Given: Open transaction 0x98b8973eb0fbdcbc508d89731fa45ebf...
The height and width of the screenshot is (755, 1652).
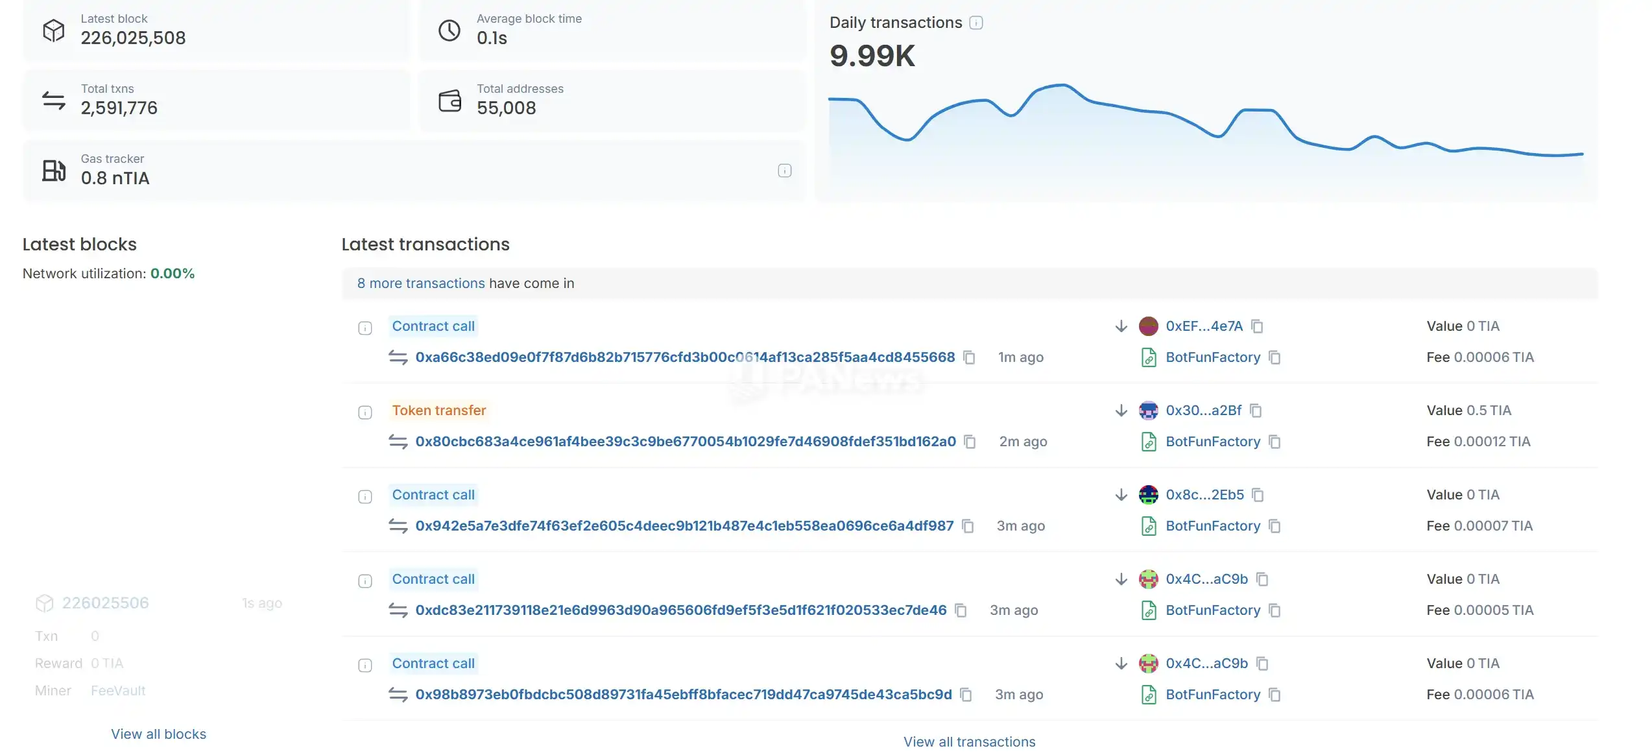Looking at the screenshot, I should 684,695.
